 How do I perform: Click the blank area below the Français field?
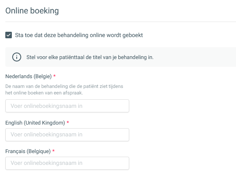click(x=67, y=177)
